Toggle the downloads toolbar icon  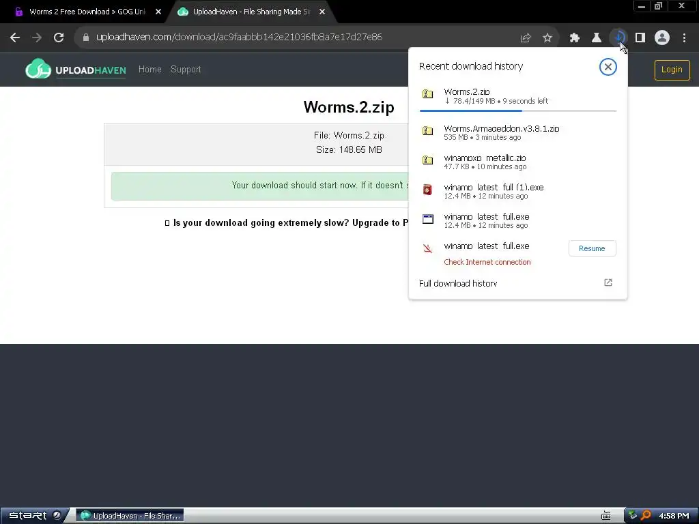(x=618, y=38)
